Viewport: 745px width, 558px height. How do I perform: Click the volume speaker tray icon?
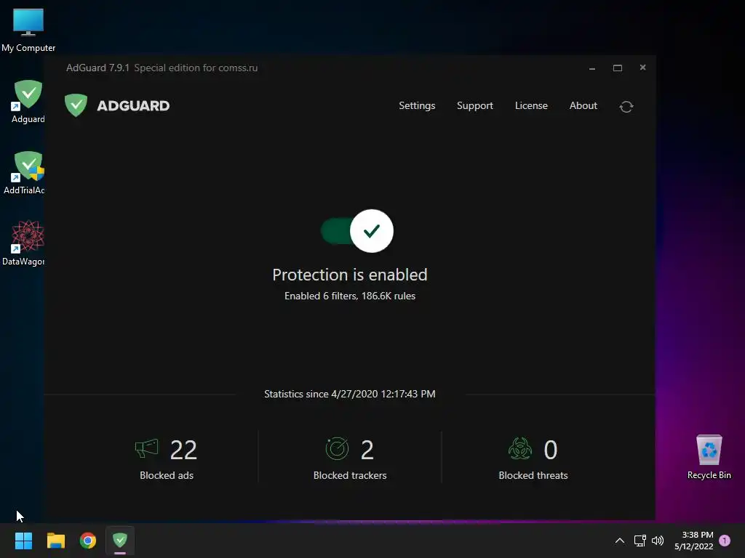coord(658,541)
